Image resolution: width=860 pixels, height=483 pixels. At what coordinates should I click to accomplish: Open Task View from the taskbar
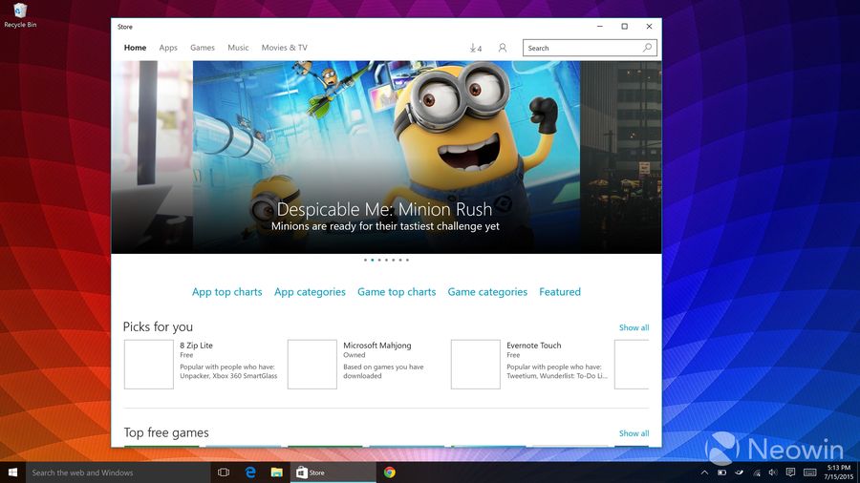(x=224, y=472)
